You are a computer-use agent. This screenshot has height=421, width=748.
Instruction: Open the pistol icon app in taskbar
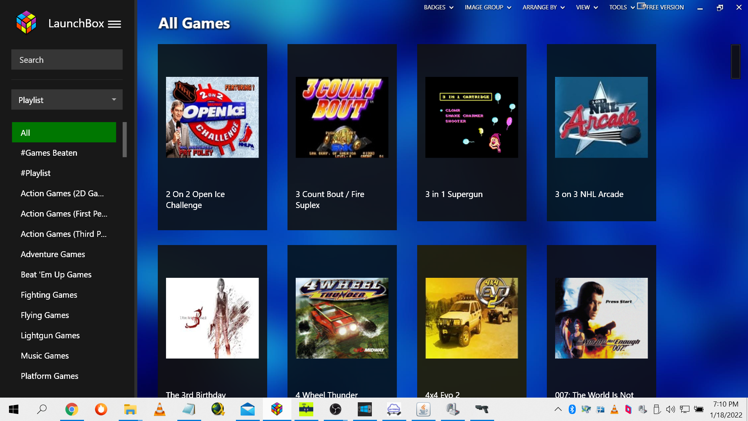482,409
